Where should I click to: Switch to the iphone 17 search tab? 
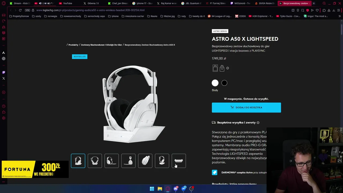point(142,3)
